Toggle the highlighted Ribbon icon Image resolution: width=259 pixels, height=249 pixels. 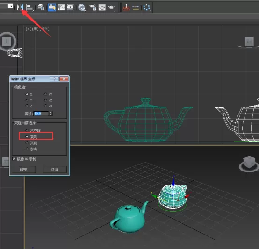click(x=52, y=7)
